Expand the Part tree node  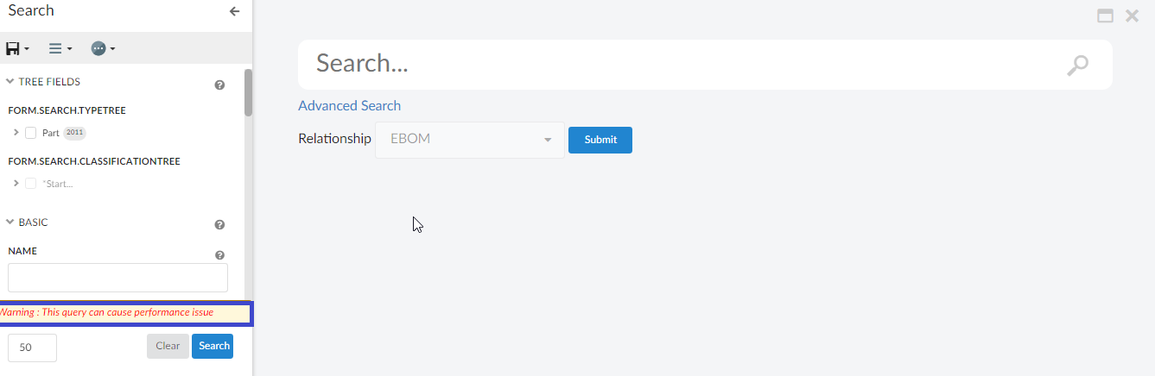[16, 133]
